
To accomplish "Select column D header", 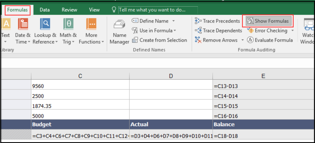I will [171, 76].
